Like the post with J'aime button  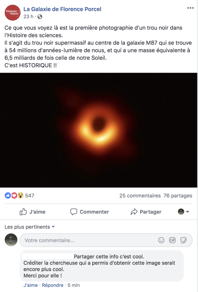[33, 212]
